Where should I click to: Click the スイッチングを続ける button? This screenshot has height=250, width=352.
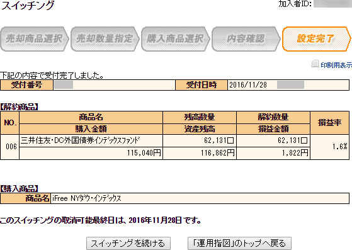point(128,243)
